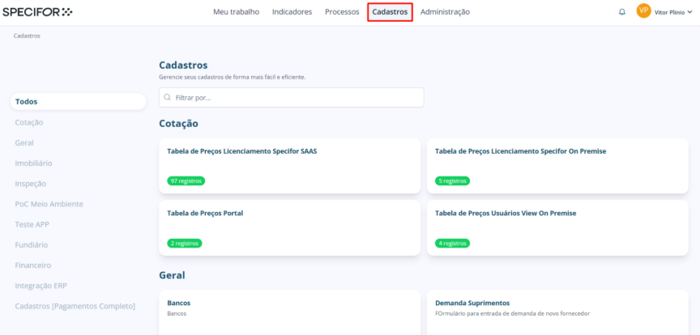The height and width of the screenshot is (335, 700).
Task: Open the Indicadores menu
Action: coord(292,12)
